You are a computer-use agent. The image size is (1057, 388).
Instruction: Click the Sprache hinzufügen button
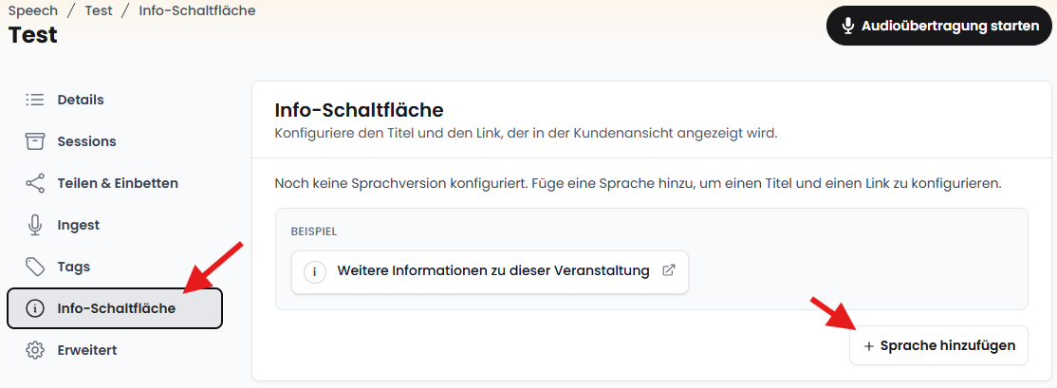tap(939, 345)
